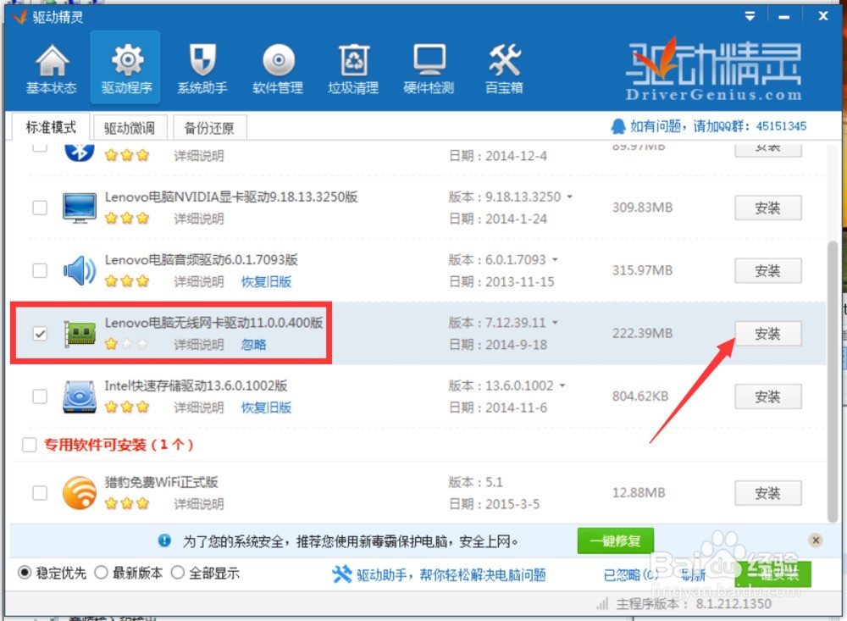Select the 最新版本 radio option
The width and height of the screenshot is (847, 621).
[x=102, y=573]
